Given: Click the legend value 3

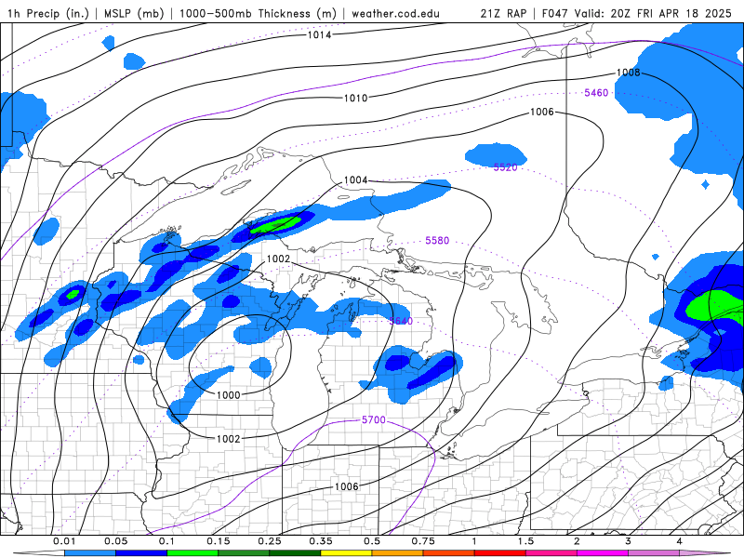Looking at the screenshot, I should (x=628, y=541).
